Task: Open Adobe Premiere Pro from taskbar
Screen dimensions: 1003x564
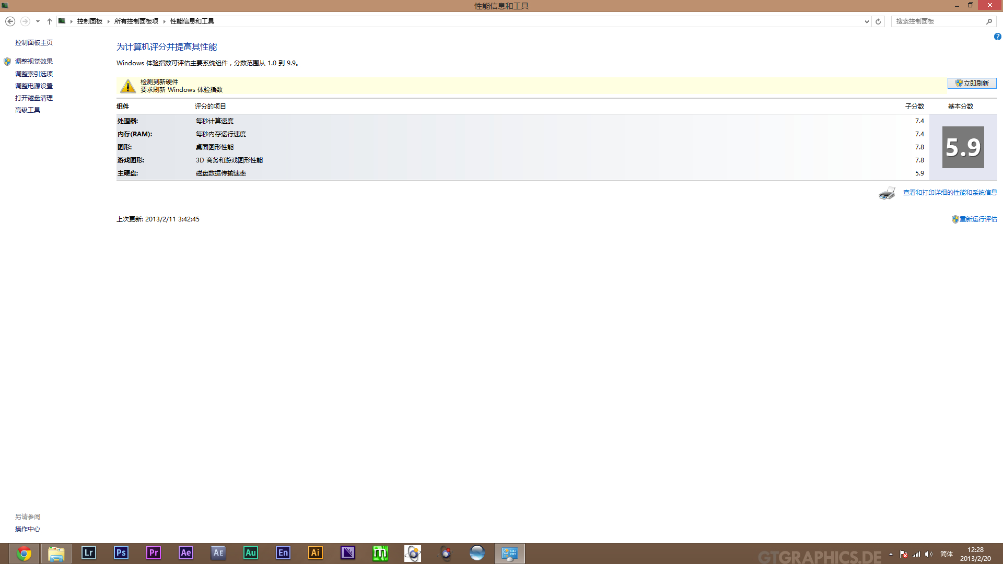Action: (153, 553)
